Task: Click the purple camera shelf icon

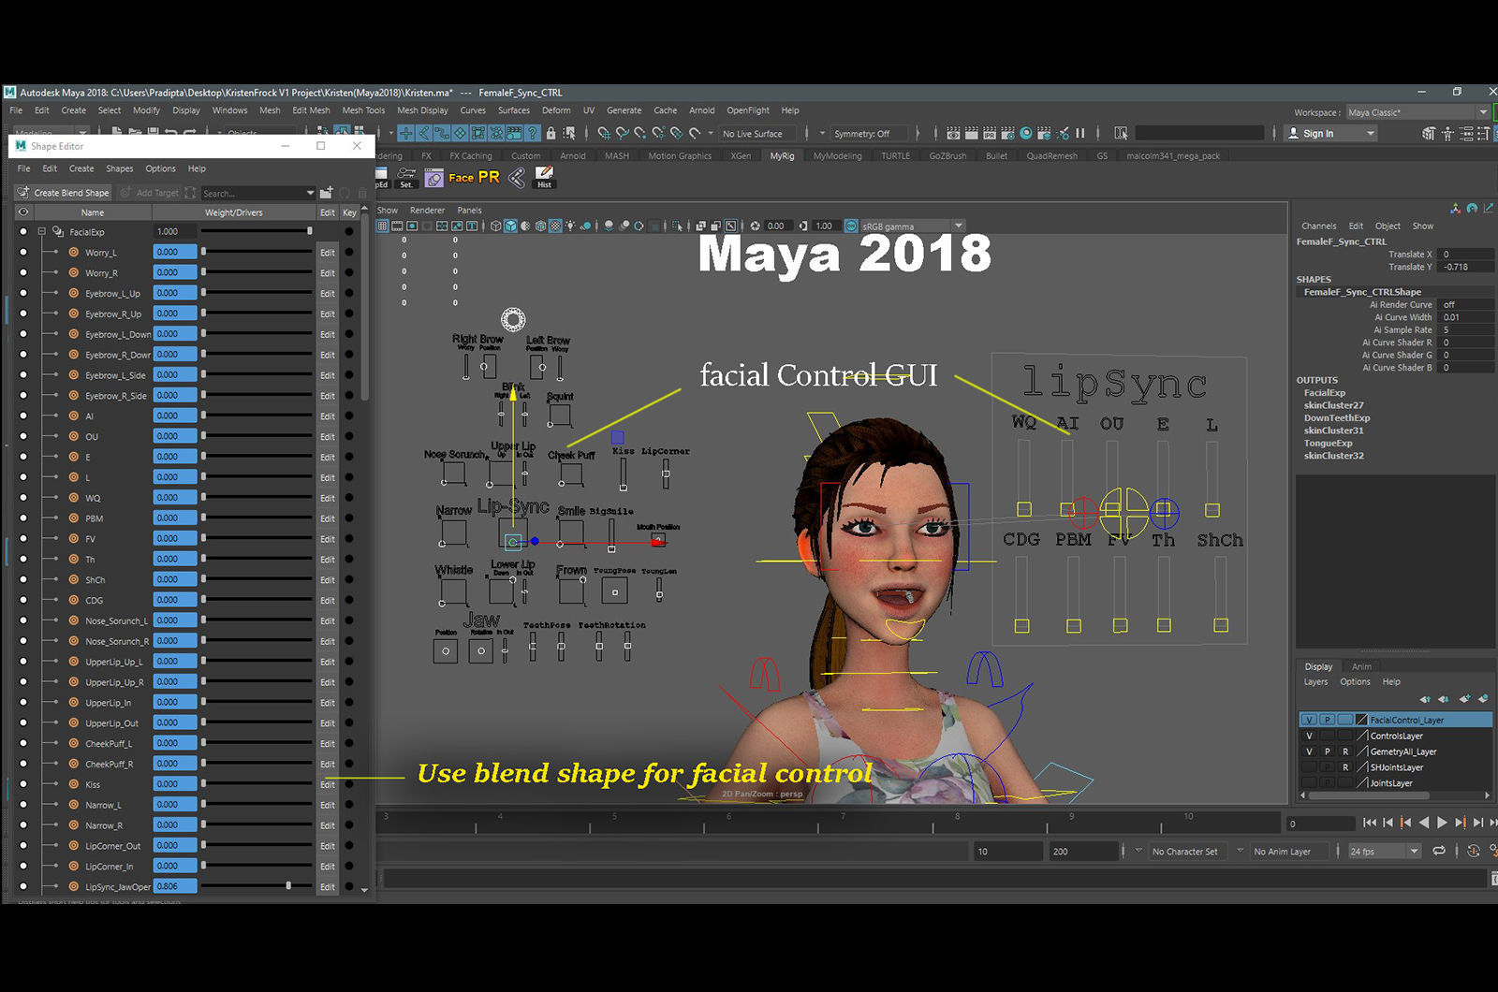Action: [433, 178]
